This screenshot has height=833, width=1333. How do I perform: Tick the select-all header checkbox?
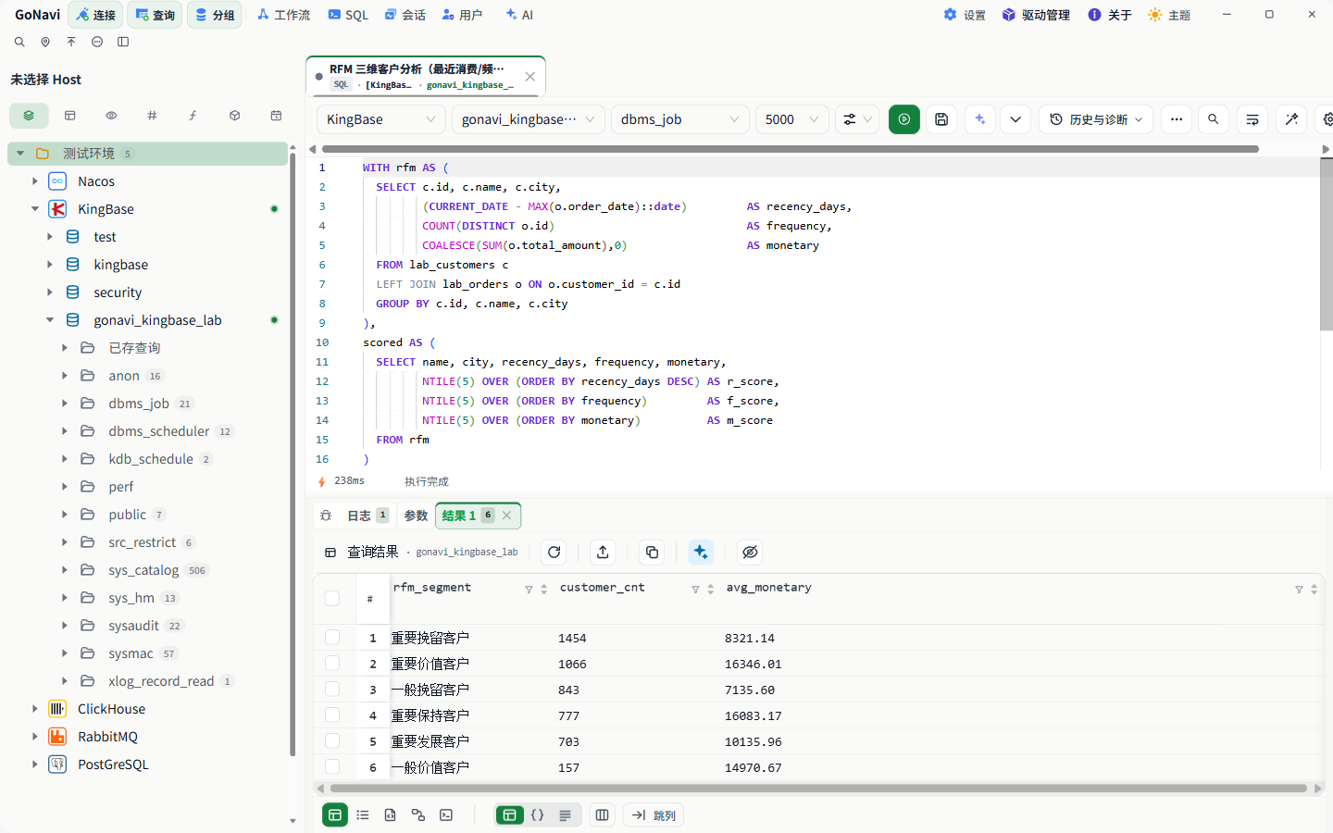click(x=332, y=598)
